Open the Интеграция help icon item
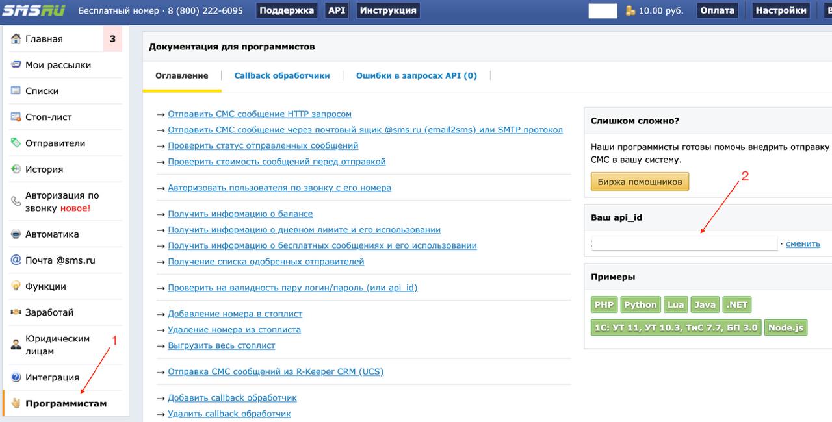Image resolution: width=832 pixels, height=422 pixels. point(16,377)
